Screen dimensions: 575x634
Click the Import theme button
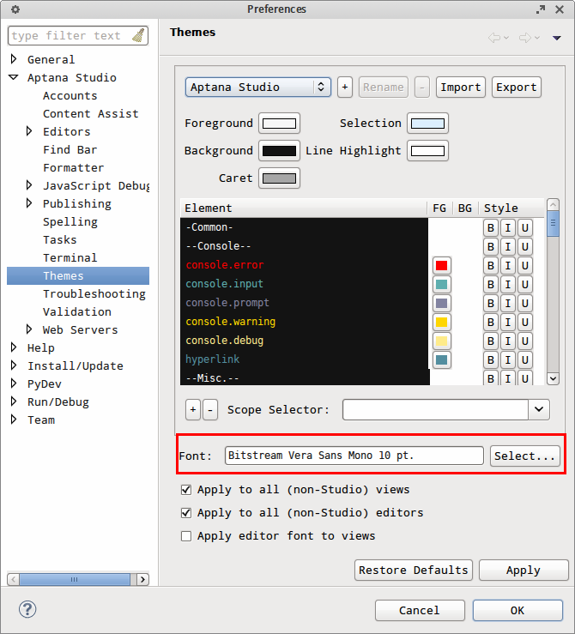[x=461, y=87]
